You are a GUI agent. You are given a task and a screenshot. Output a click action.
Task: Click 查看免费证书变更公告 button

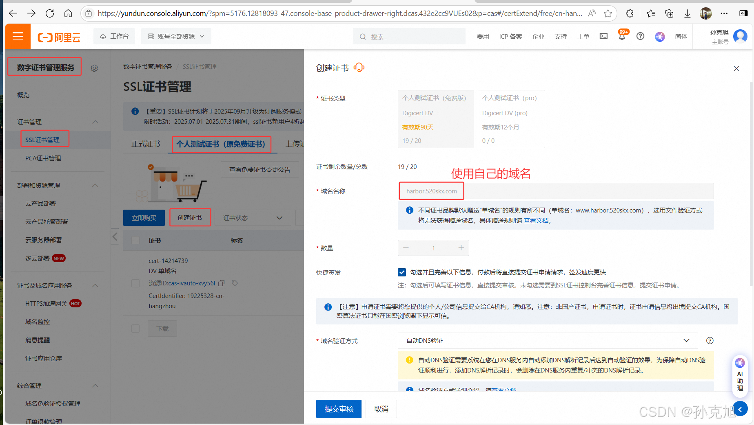click(260, 169)
